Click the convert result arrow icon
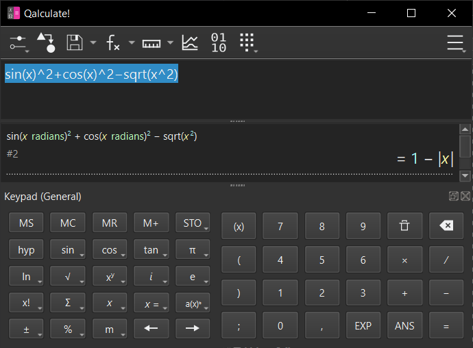Screen dimensions: 473x348 point(46,43)
